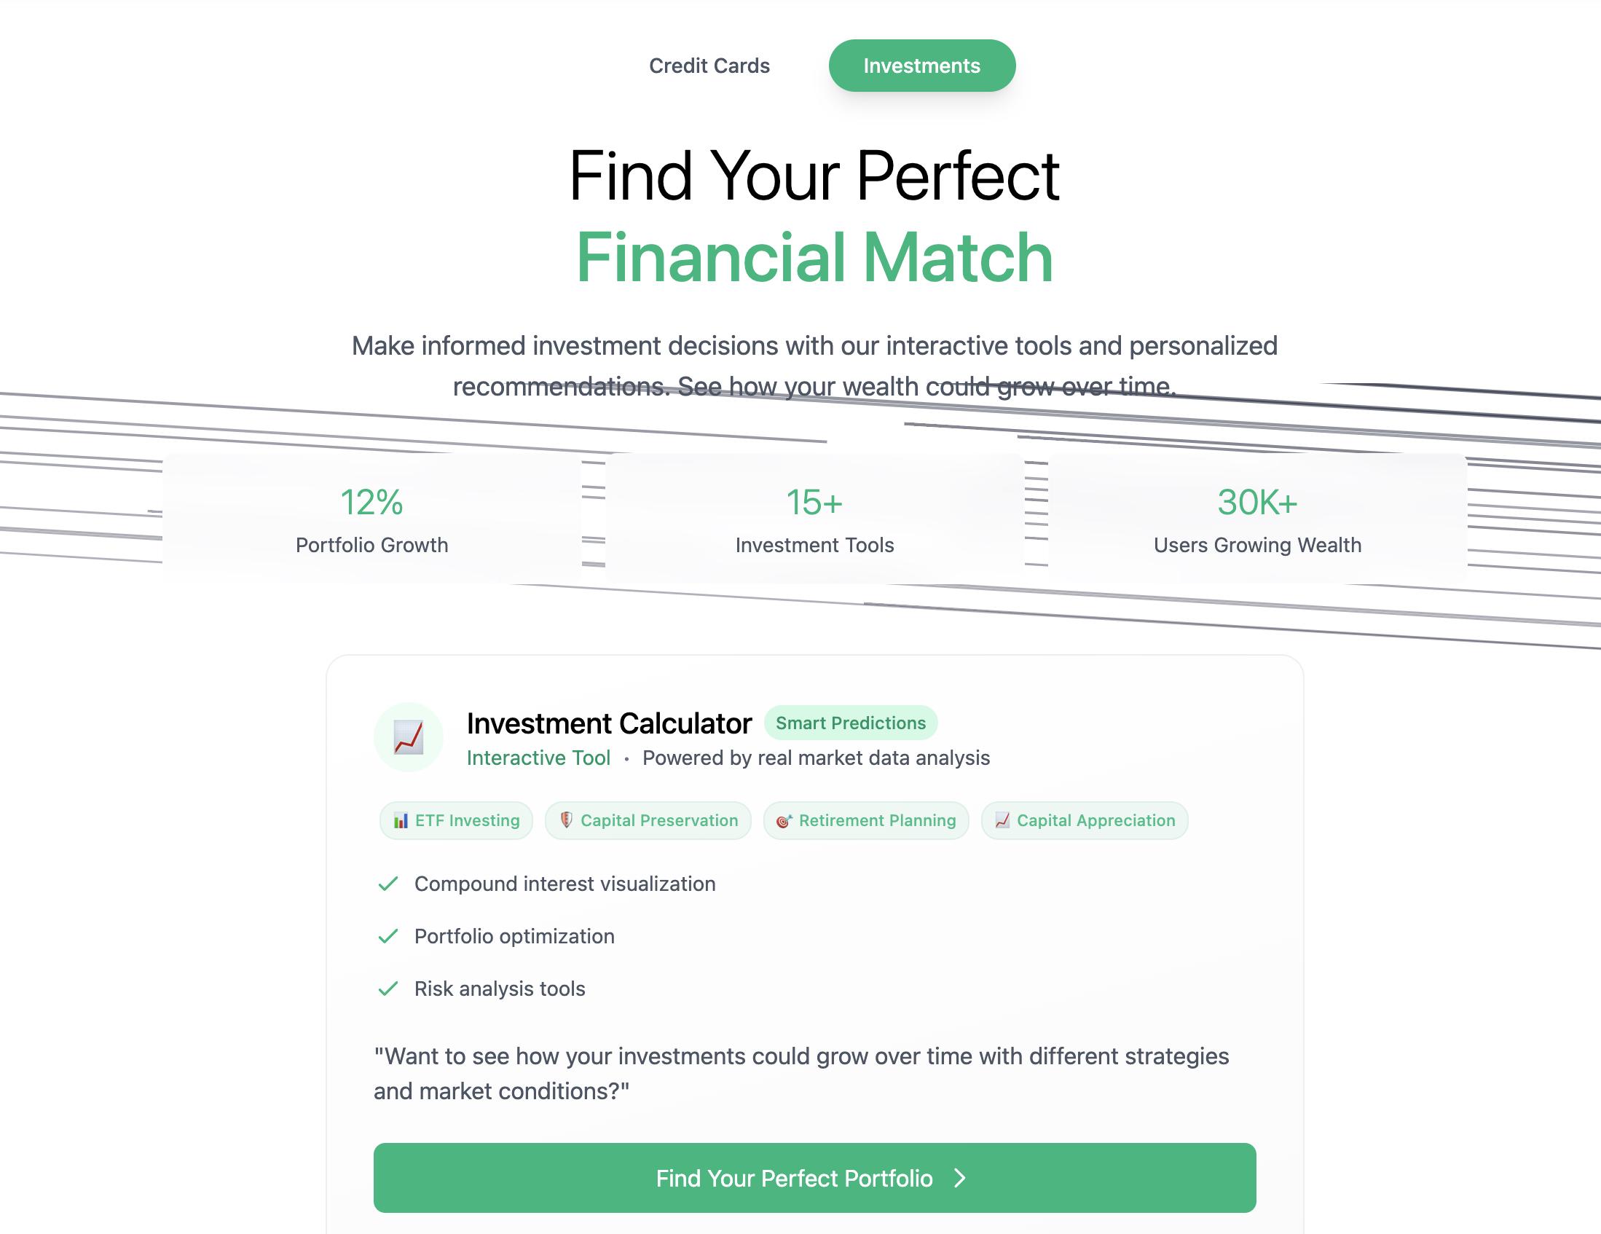The width and height of the screenshot is (1601, 1234).
Task: Click the Capital Preservation shield icon
Action: coord(566,820)
